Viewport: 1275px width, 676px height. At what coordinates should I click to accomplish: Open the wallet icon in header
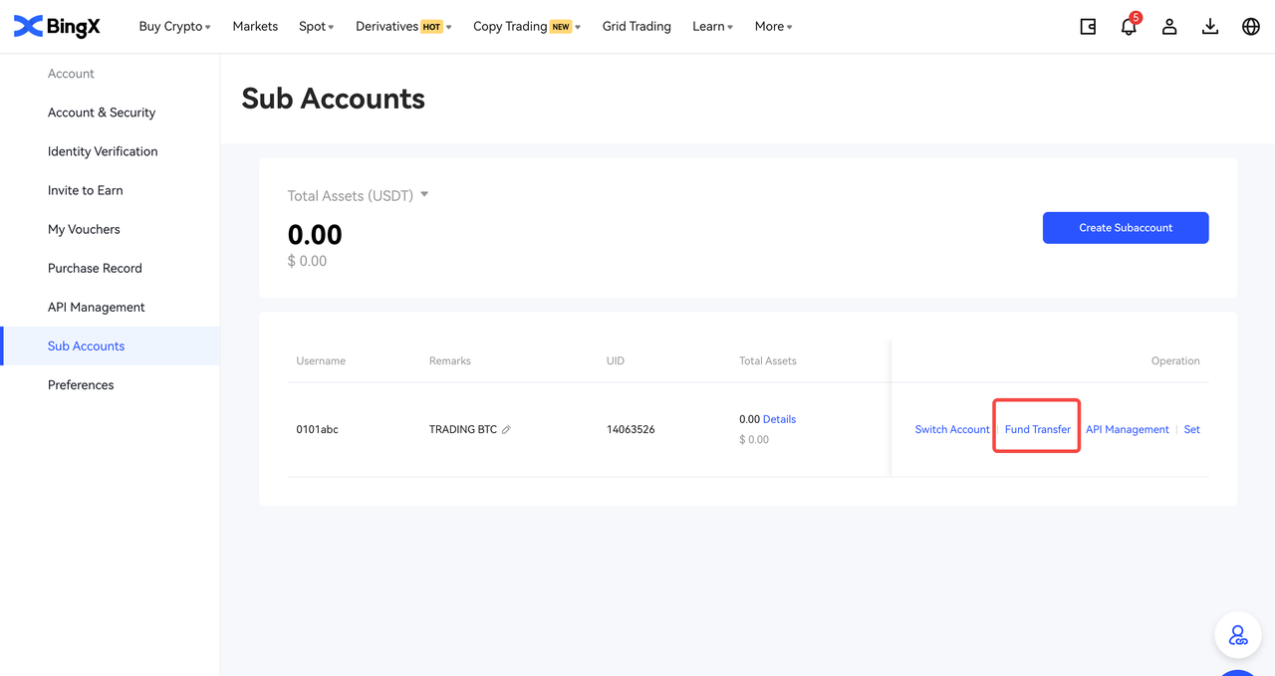[1088, 27]
